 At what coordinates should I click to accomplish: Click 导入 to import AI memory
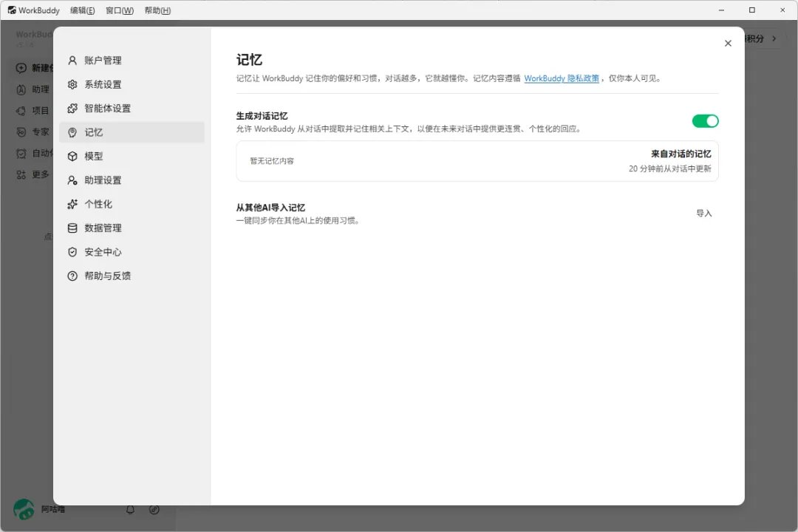[x=704, y=214]
